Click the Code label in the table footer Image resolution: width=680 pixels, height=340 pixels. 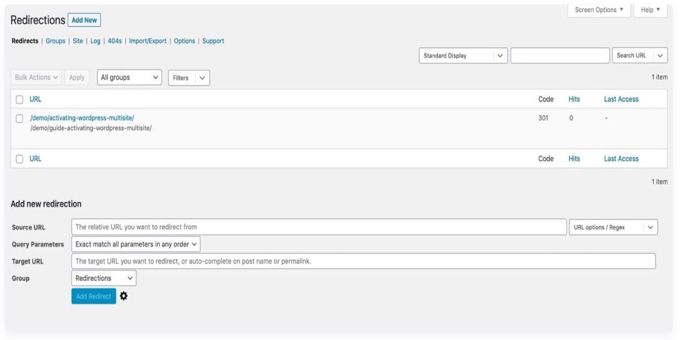546,159
